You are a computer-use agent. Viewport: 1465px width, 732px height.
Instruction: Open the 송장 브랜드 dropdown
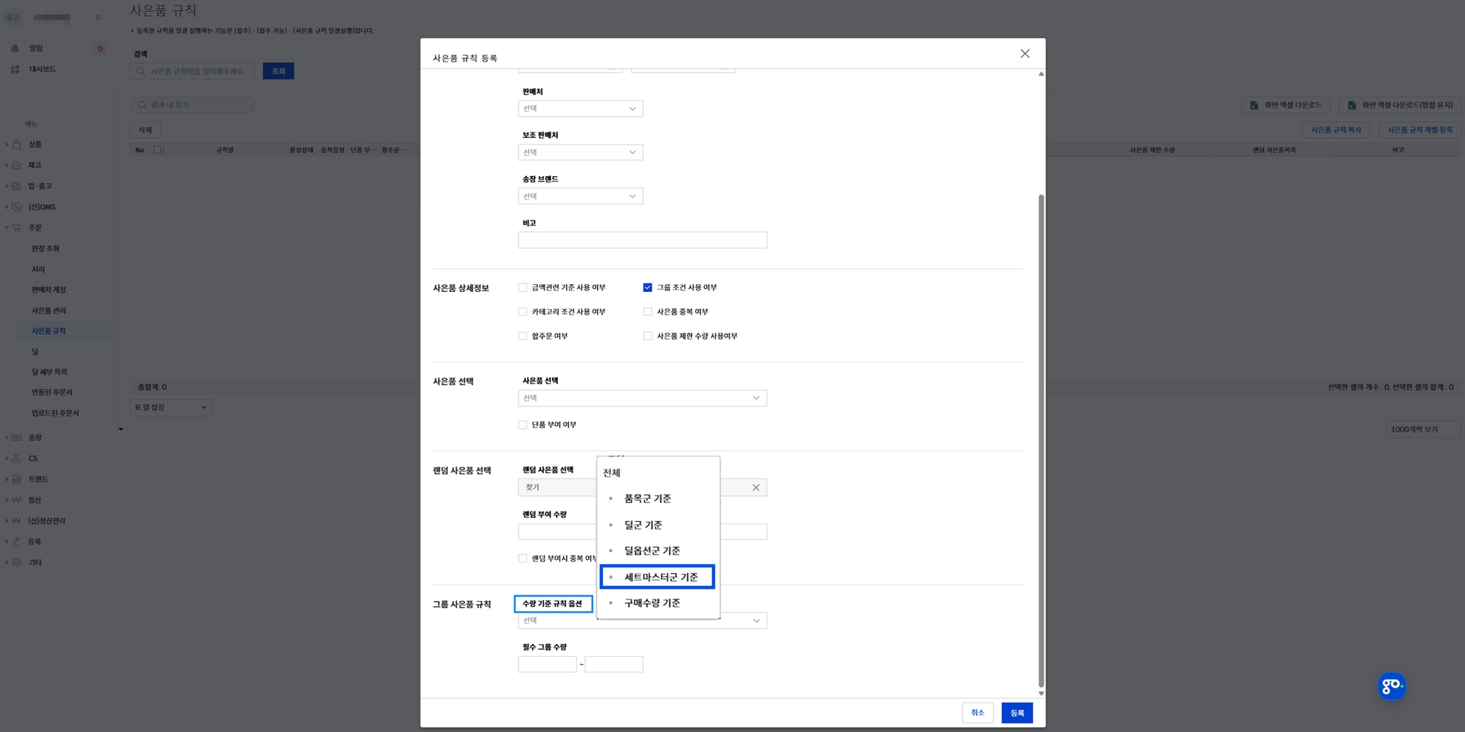click(580, 196)
